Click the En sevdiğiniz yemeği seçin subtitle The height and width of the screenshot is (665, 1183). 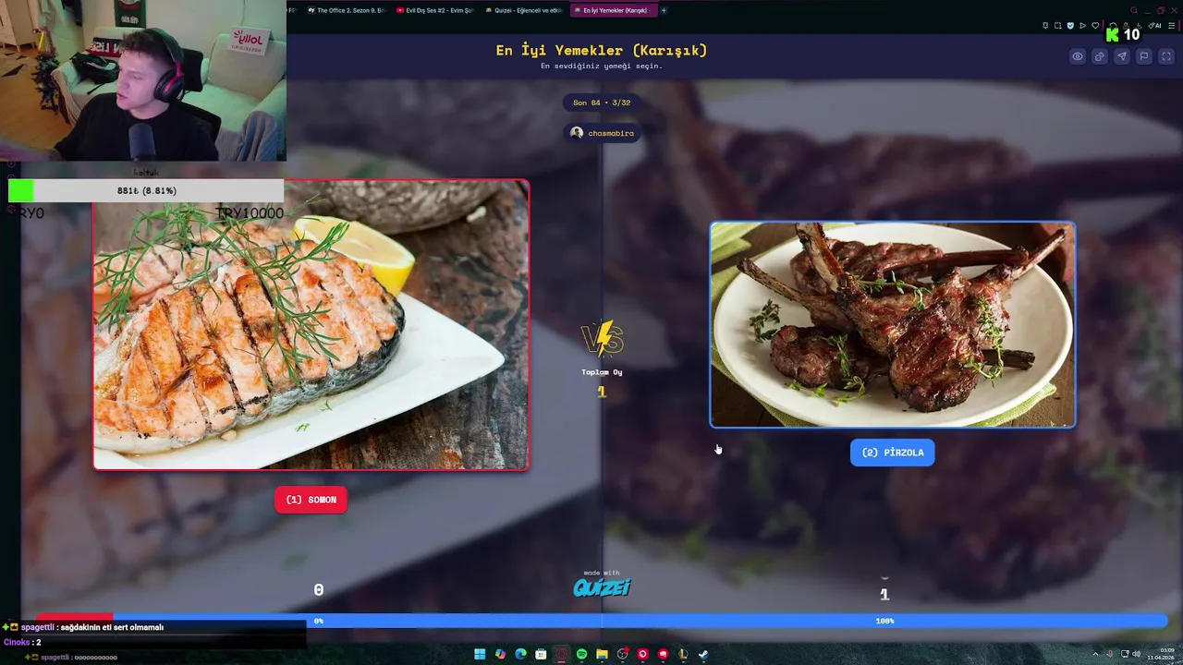point(602,66)
